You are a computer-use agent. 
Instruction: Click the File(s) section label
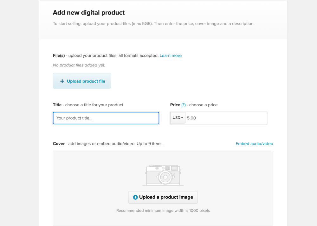click(58, 55)
